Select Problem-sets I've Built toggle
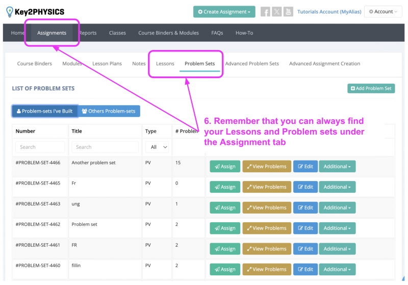Screen dimensions: 408x285 [x=45, y=111]
